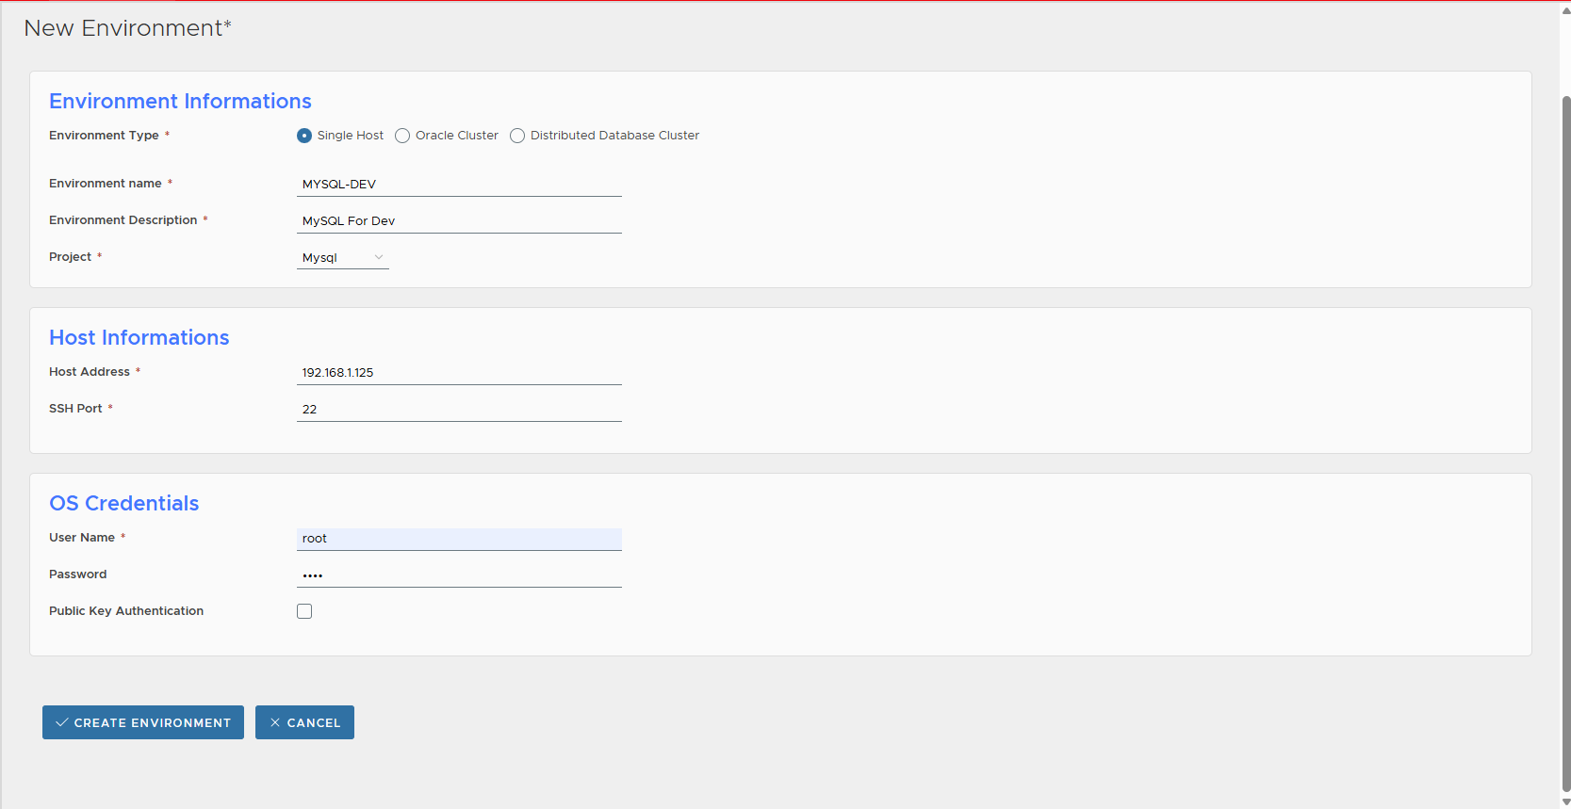The width and height of the screenshot is (1571, 809).
Task: Focus the Password field
Action: [x=459, y=574]
